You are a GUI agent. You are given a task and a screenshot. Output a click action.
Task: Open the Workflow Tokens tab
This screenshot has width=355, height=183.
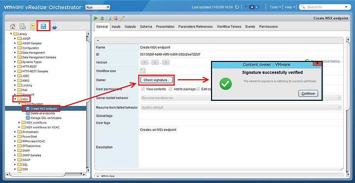[x=229, y=27]
